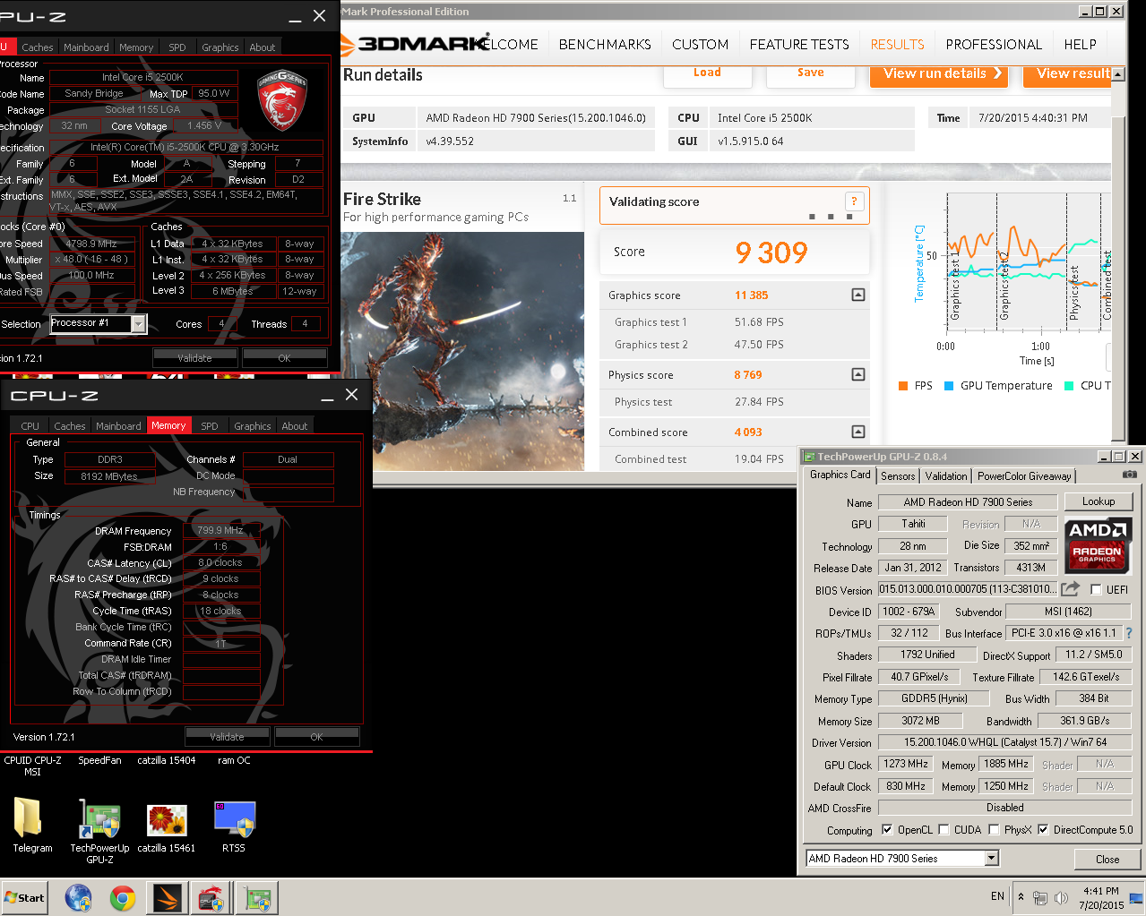Screen dimensions: 1146x916
Task: Collapse the Physics score section
Action: click(x=857, y=374)
